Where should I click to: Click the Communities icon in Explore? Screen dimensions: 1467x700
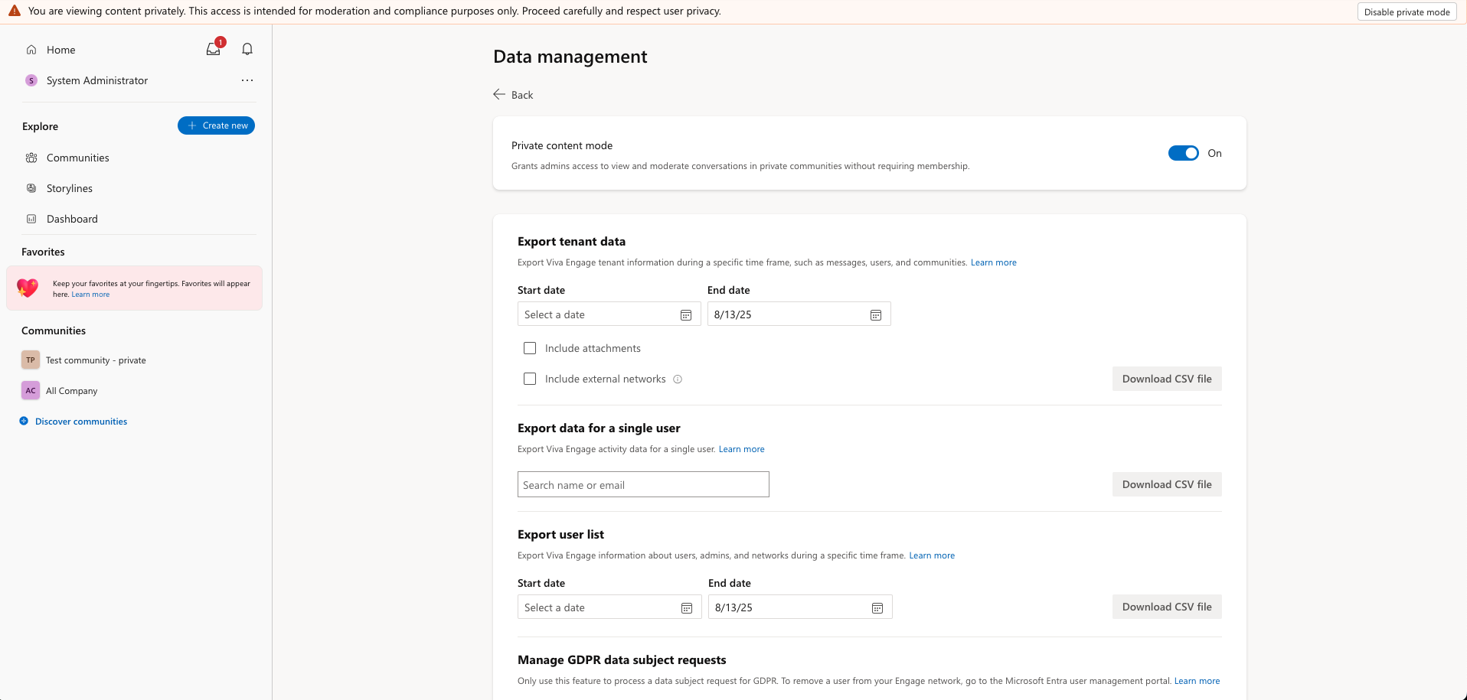click(31, 158)
